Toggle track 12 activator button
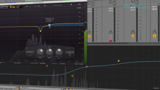The image size is (160, 90). (x=133, y=36)
